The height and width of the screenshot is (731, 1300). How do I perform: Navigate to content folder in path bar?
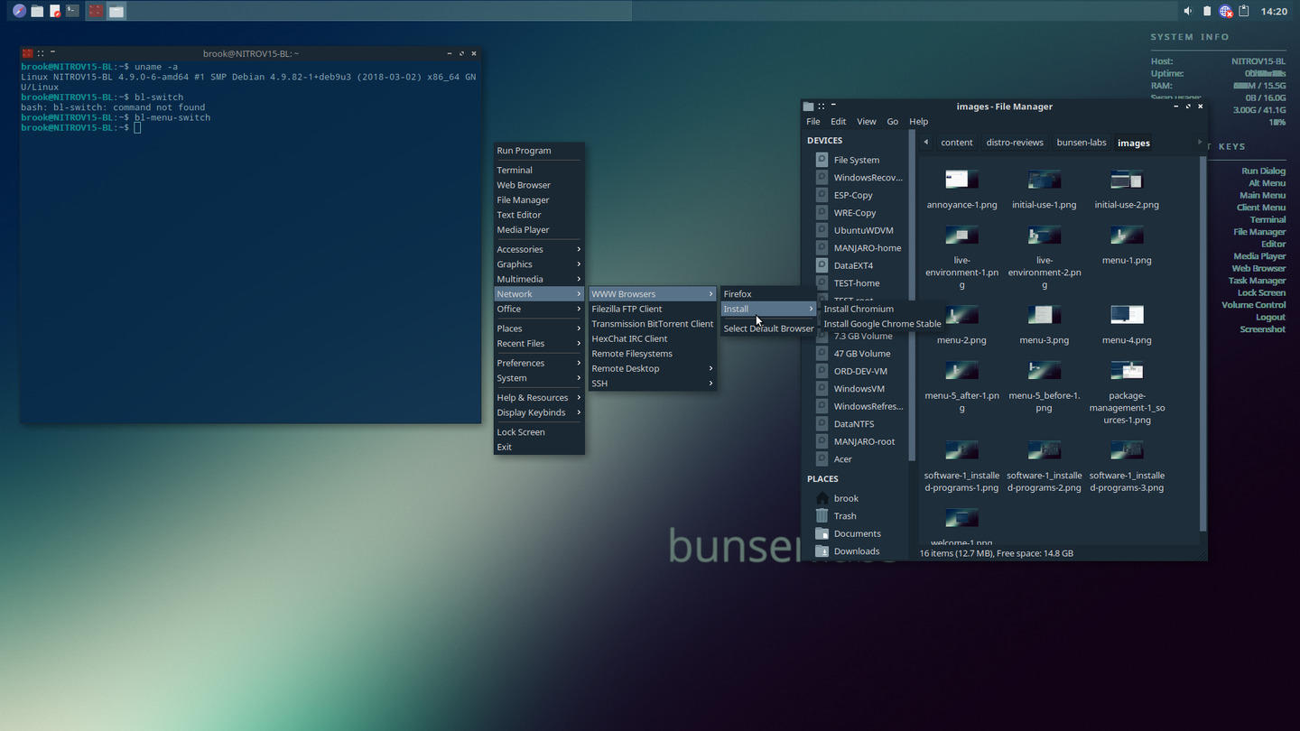tap(957, 143)
